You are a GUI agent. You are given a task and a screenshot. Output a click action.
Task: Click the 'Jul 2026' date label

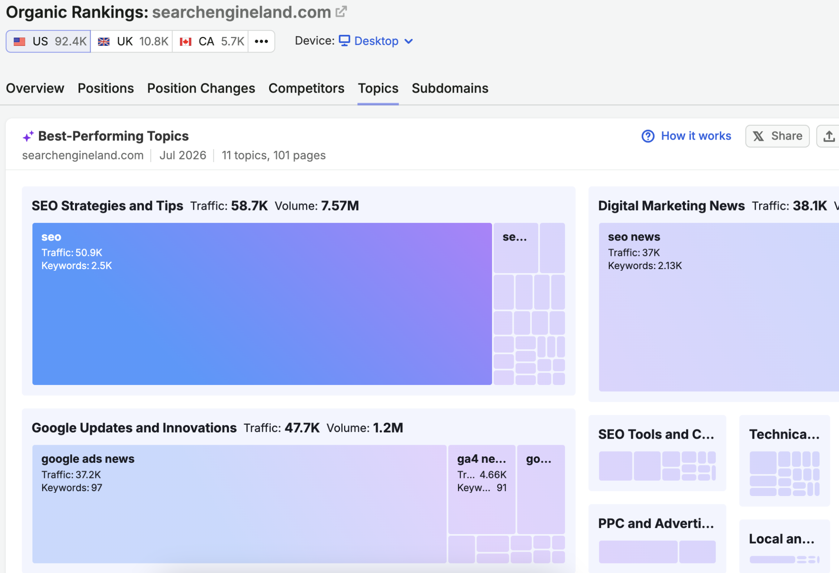pos(183,155)
